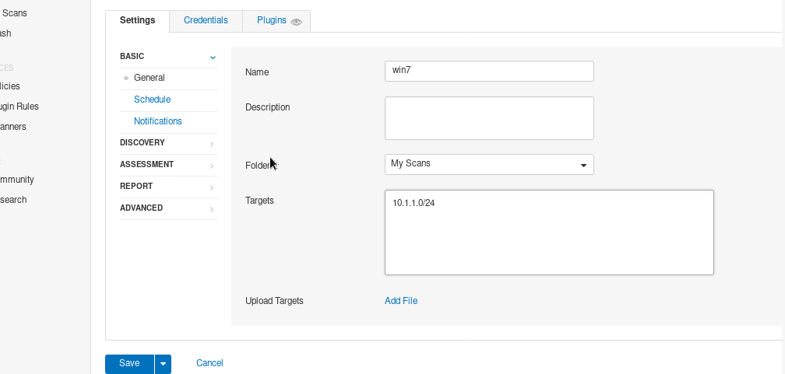Collapse the BASIC section chevron
Viewport: 785px width, 374px height.
click(x=212, y=57)
